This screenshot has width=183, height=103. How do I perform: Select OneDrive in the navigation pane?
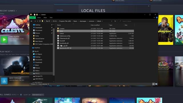pos(37,48)
